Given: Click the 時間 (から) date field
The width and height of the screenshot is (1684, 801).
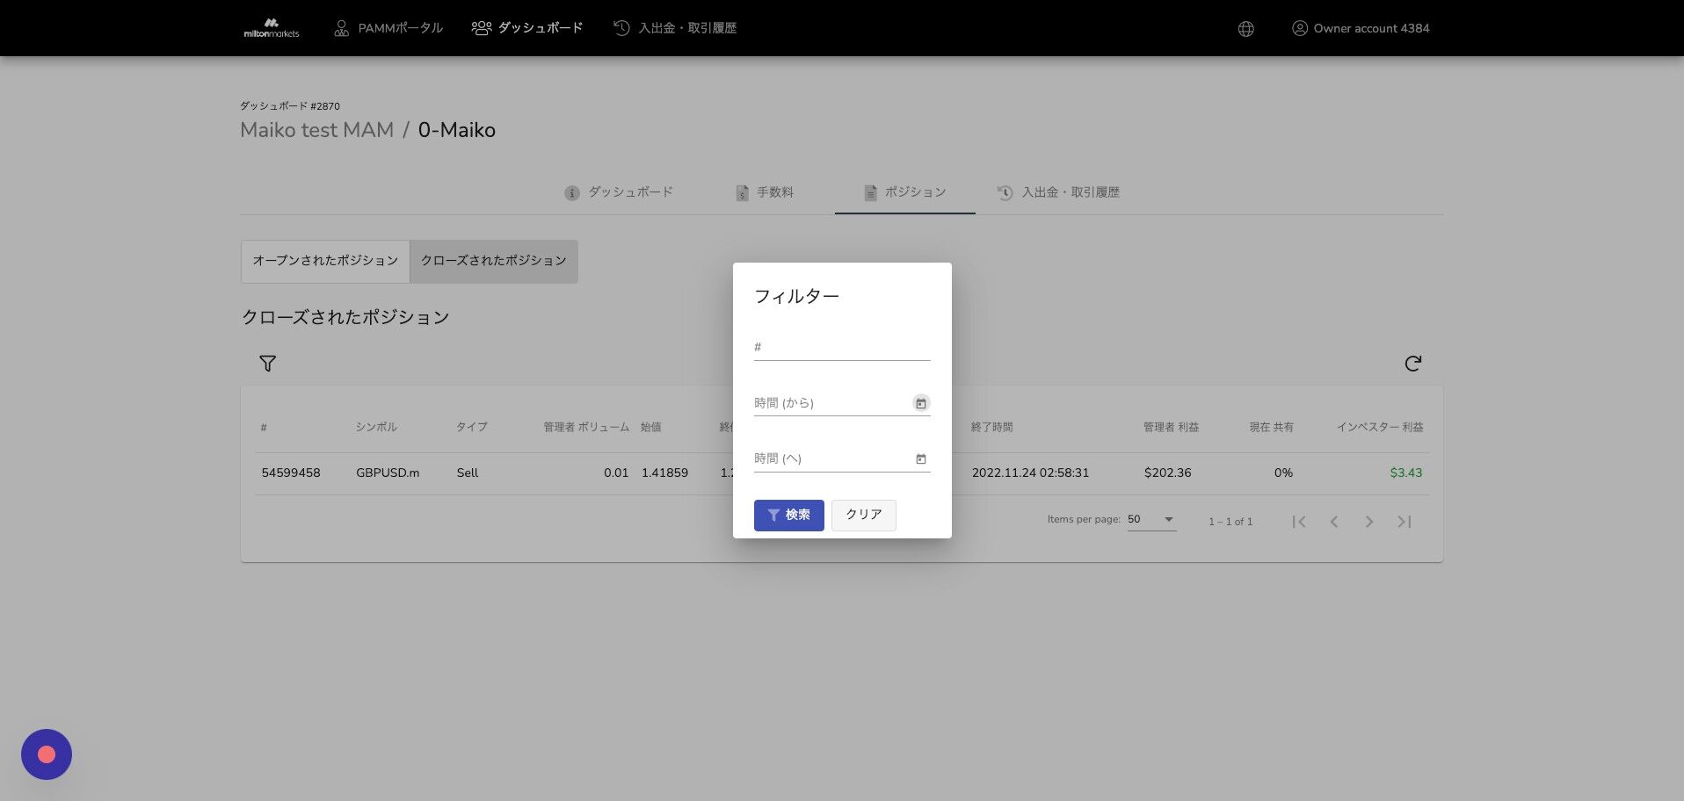Looking at the screenshot, I should pos(831,403).
